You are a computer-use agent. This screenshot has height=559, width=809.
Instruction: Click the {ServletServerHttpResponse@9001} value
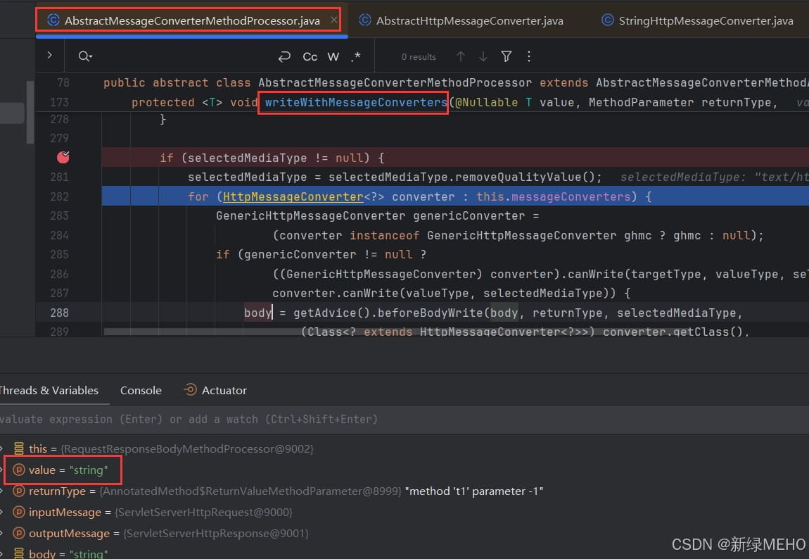click(216, 533)
